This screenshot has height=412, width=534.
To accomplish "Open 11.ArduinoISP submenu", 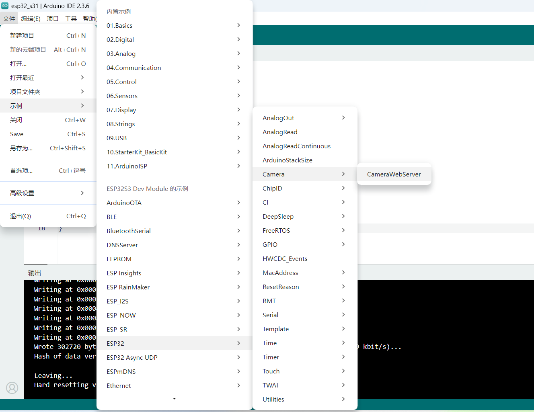I will click(175, 166).
